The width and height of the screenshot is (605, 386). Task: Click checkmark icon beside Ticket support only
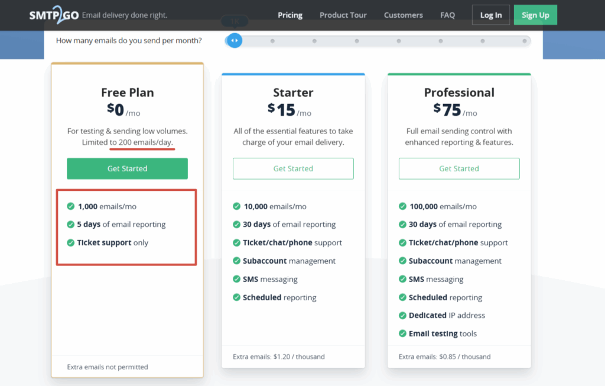[x=71, y=242]
